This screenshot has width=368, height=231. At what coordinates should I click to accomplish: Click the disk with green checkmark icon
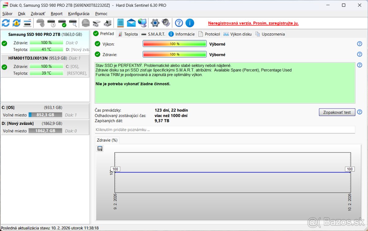click(x=62, y=23)
